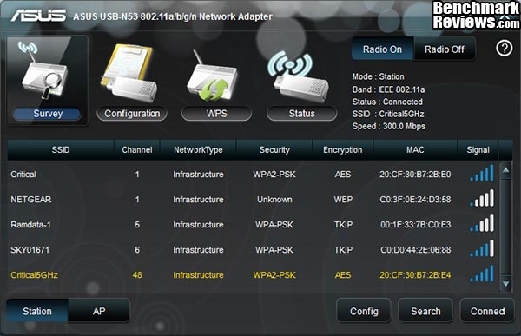Click the Unknown security cell for NETGEAR
The image size is (521, 336).
[274, 200]
